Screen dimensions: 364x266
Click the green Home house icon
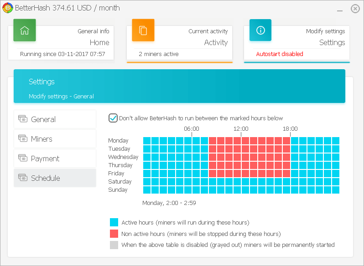pyautogui.click(x=25, y=31)
